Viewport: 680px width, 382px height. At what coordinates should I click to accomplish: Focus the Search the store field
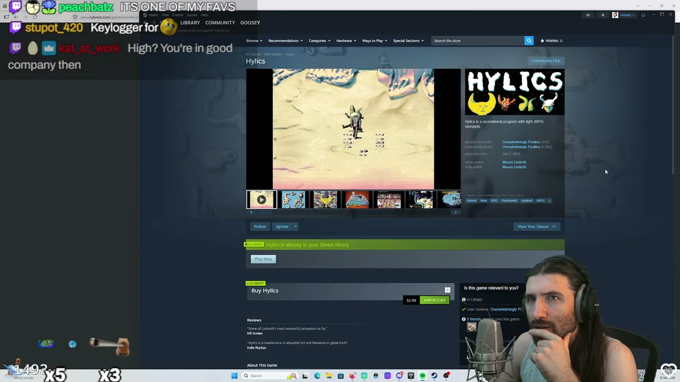click(x=478, y=40)
